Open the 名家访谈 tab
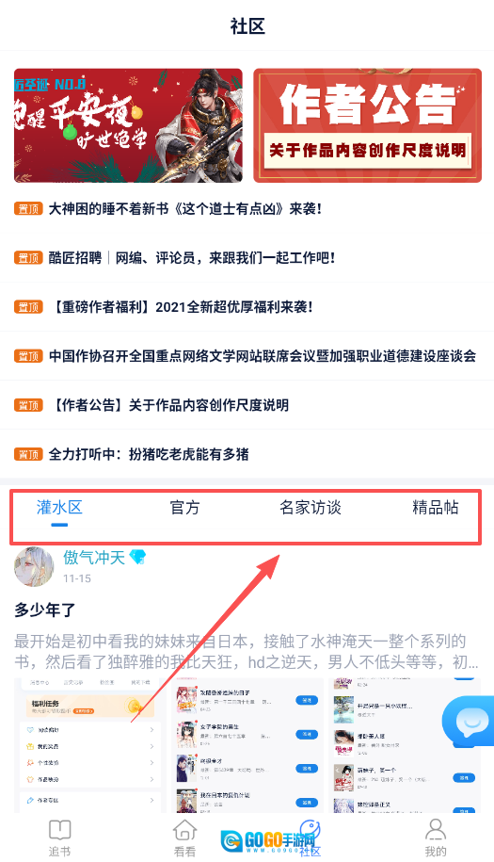Viewport: 494px width, 862px height. [311, 508]
